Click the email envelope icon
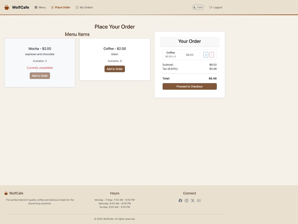The height and width of the screenshot is (224, 298). tap(199, 201)
